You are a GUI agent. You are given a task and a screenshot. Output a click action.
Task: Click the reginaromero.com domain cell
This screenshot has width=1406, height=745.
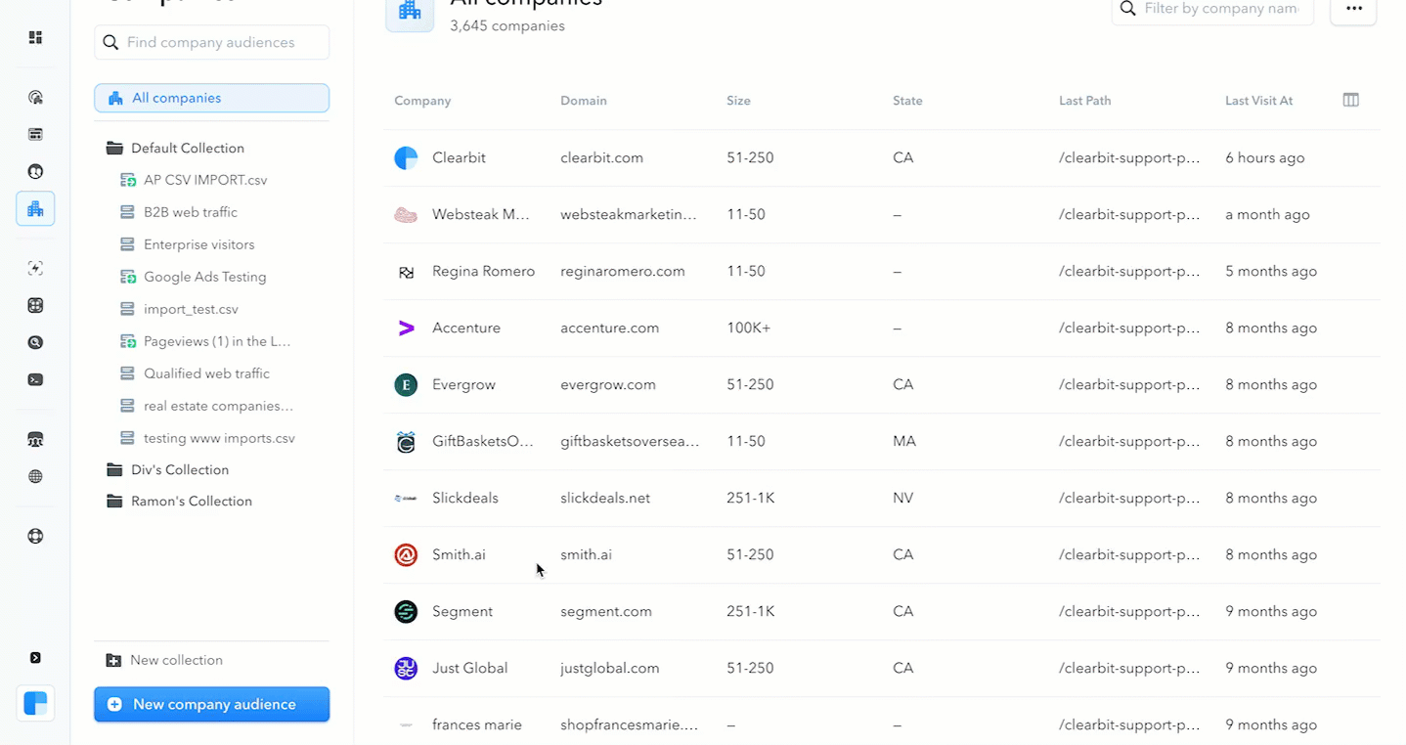(623, 271)
